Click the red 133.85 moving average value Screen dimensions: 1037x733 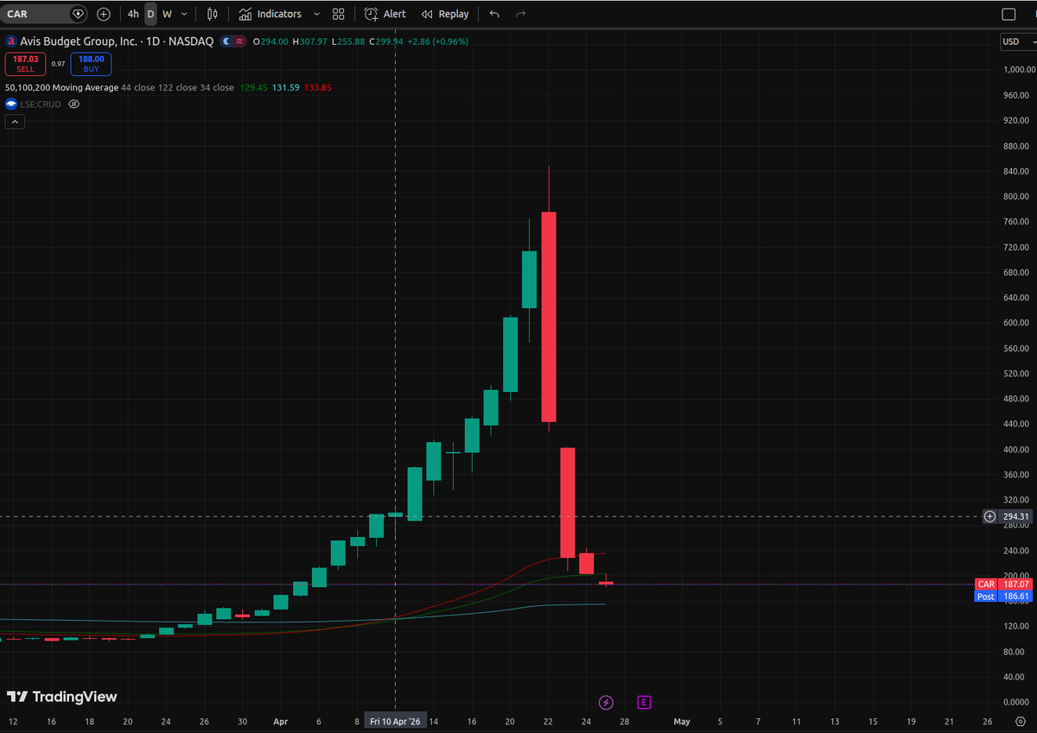pos(318,87)
